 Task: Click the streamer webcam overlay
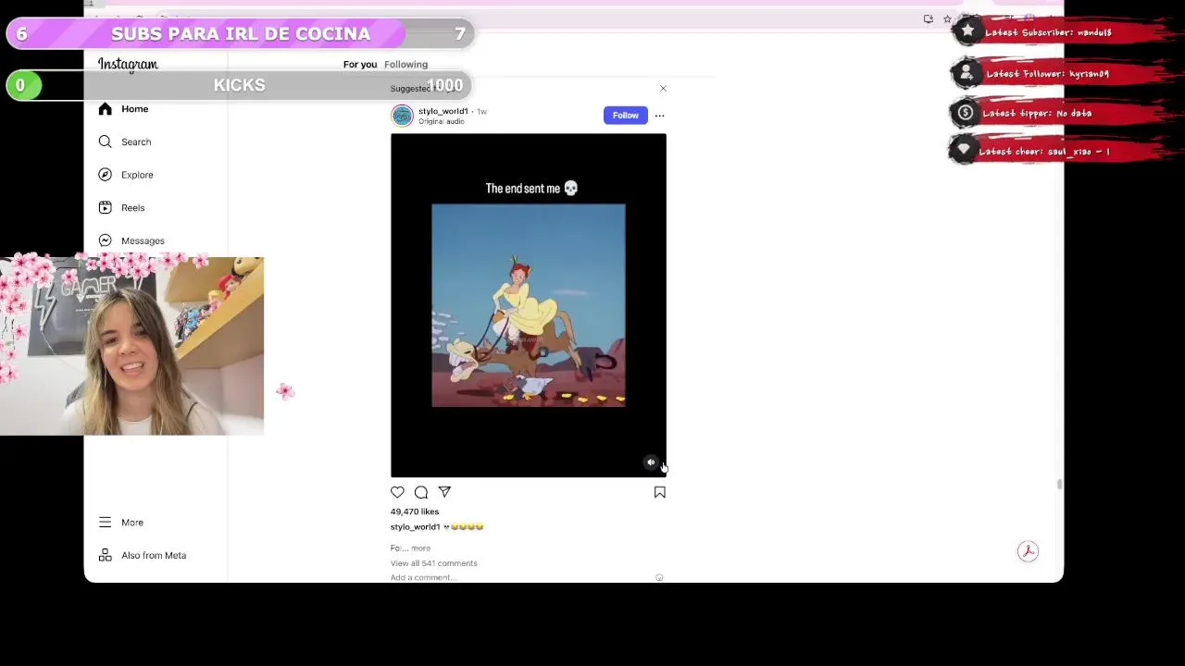point(131,346)
